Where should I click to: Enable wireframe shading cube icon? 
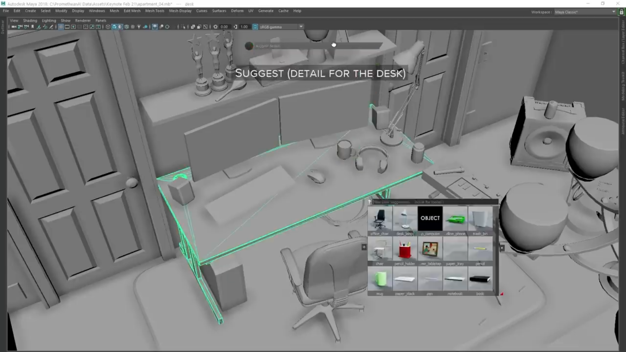[108, 27]
